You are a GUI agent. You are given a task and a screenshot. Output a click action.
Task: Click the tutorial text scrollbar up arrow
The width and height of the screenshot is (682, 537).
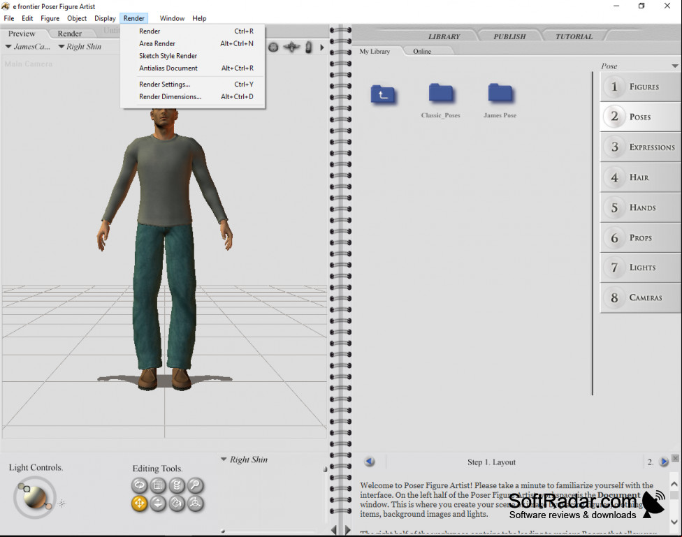point(674,483)
